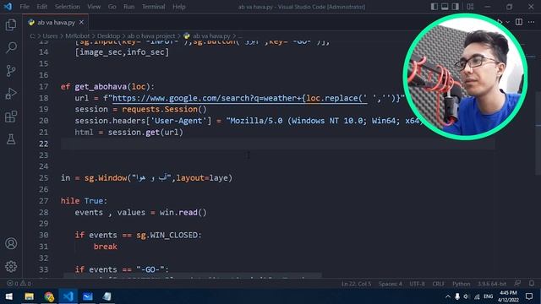Show hidden system tray icons chevron
The height and width of the screenshot is (304, 541).
[447, 296]
